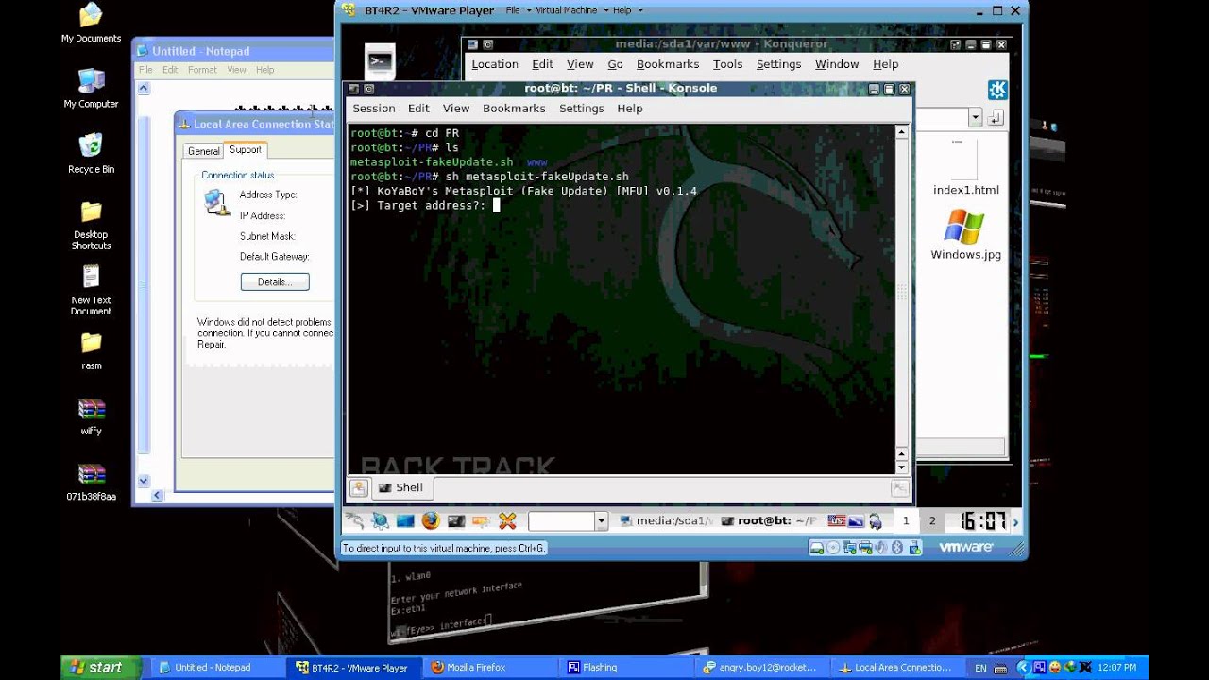The height and width of the screenshot is (680, 1209).
Task: Click the KDE logo button in Konqueror
Action: pos(996,90)
